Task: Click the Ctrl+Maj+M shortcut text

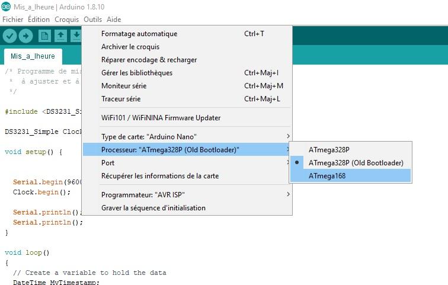Action: [x=264, y=86]
